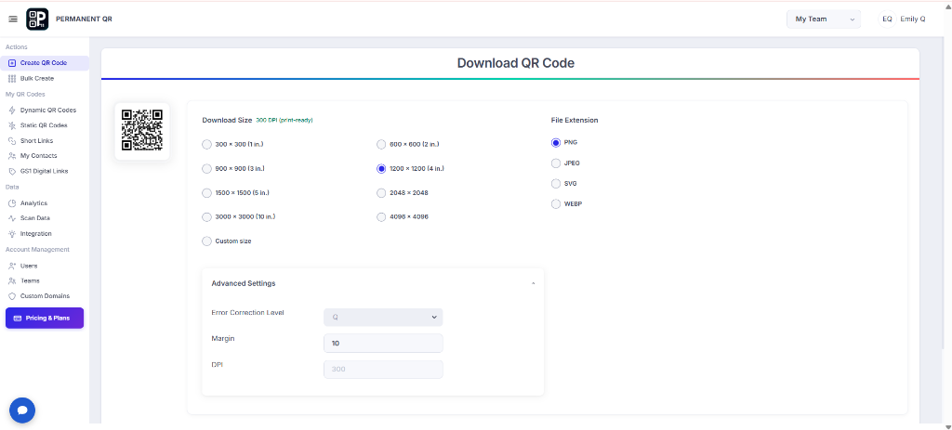952x430 pixels.
Task: Click the Bulk Create grid icon
Action: pos(12,79)
